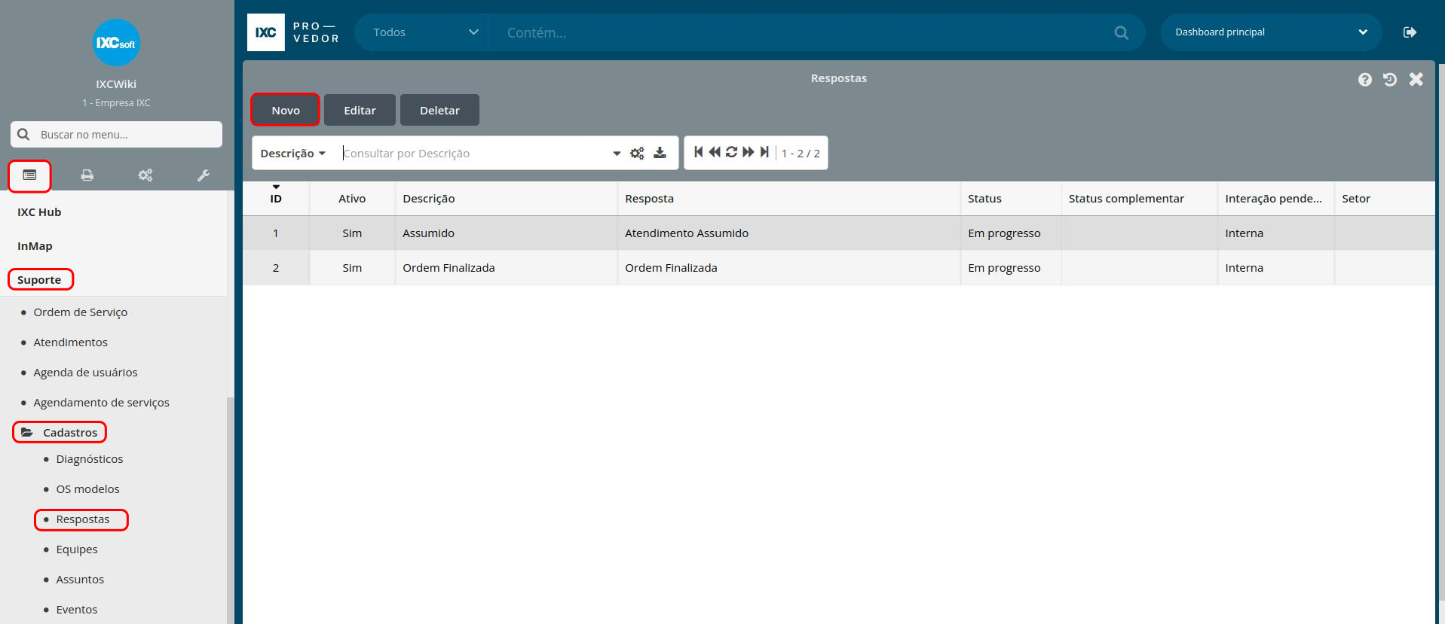The width and height of the screenshot is (1445, 624).
Task: Open the help question mark icon
Action: pyautogui.click(x=1365, y=79)
